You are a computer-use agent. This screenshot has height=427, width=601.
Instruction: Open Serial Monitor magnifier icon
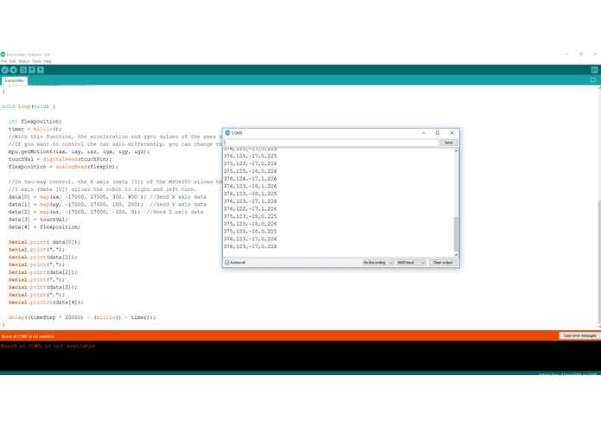click(594, 70)
